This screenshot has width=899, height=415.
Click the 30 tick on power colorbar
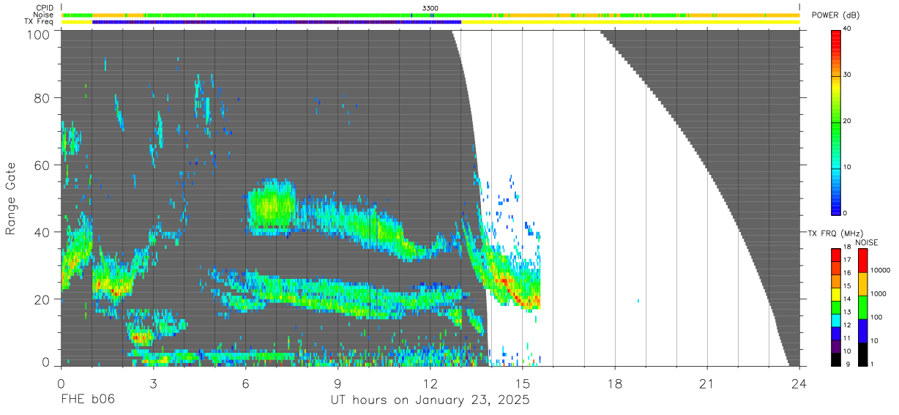(847, 75)
